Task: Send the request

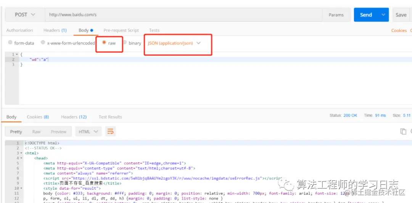Action: pos(366,15)
